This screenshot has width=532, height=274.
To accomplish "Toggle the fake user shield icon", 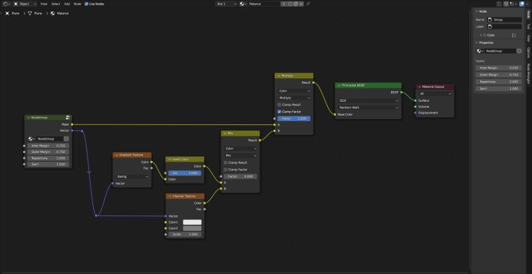I will tap(290, 4).
